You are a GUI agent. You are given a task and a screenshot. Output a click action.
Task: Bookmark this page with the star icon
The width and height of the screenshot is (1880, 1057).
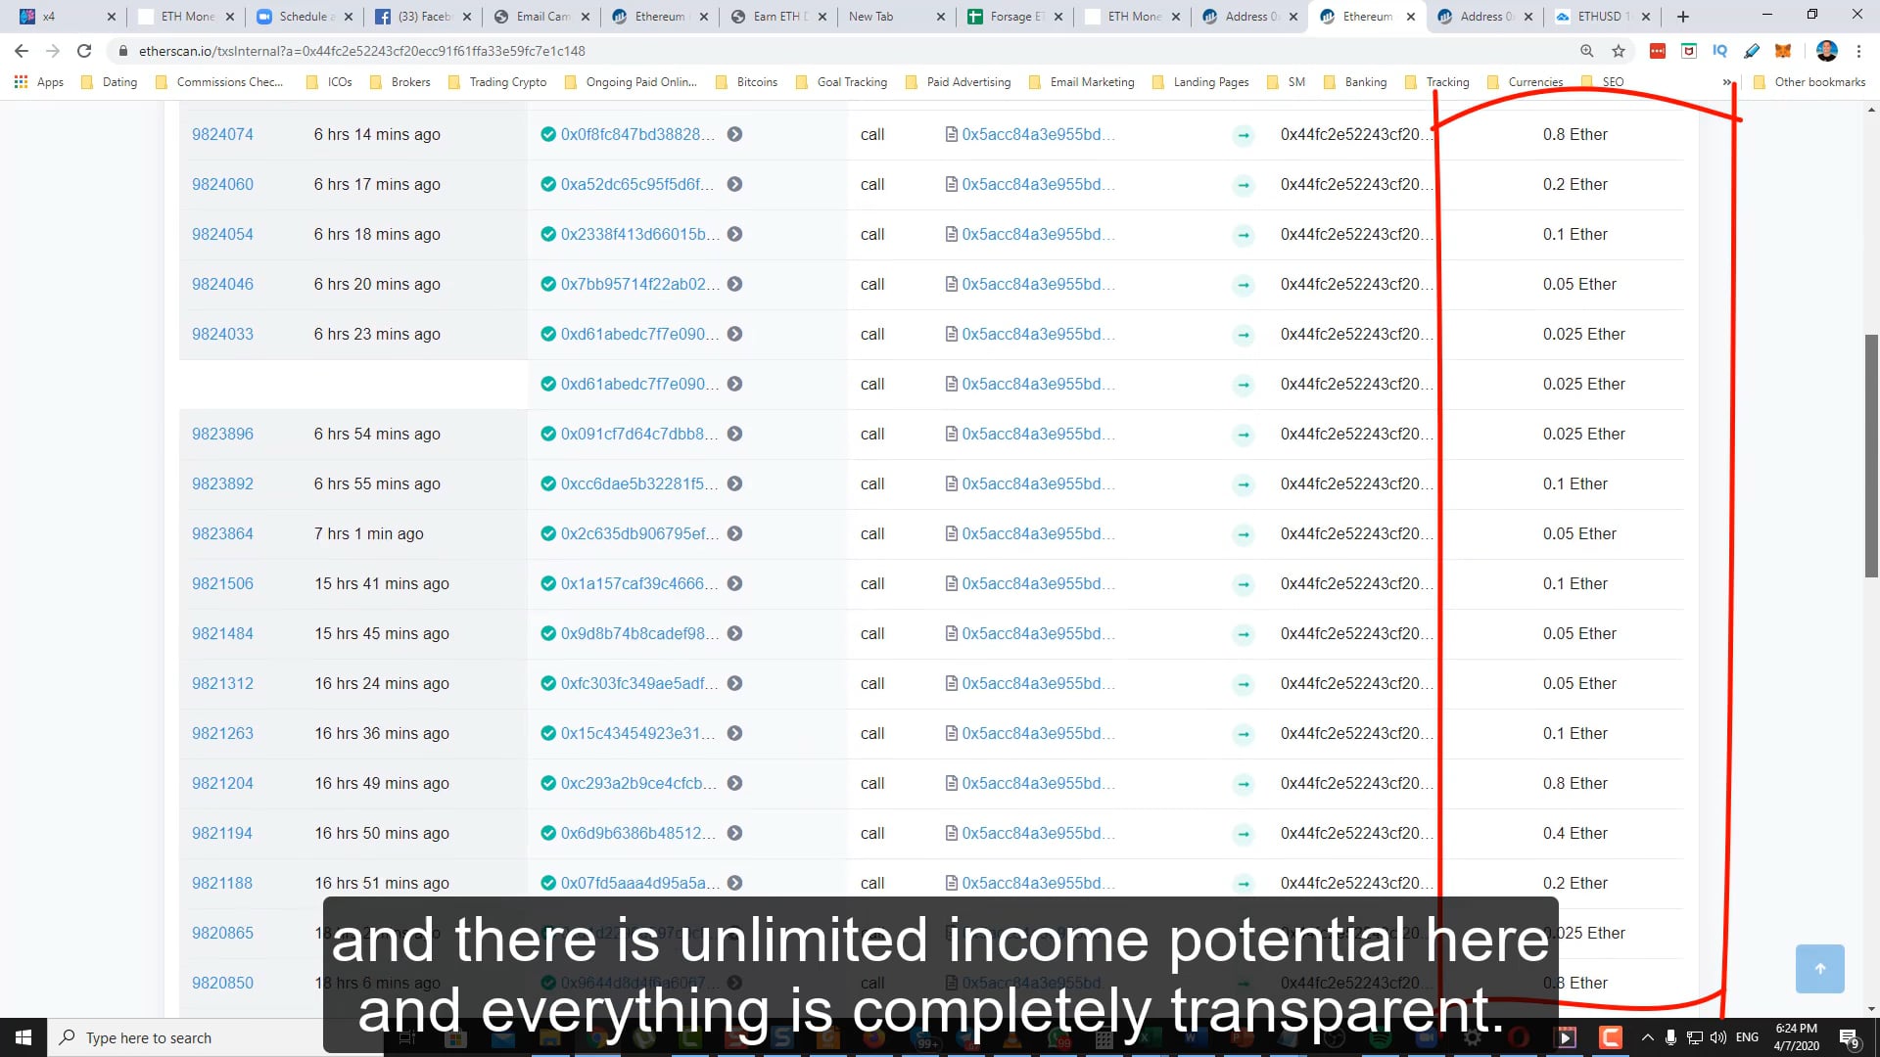(1619, 50)
